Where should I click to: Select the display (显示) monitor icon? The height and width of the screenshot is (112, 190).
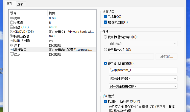(12, 54)
